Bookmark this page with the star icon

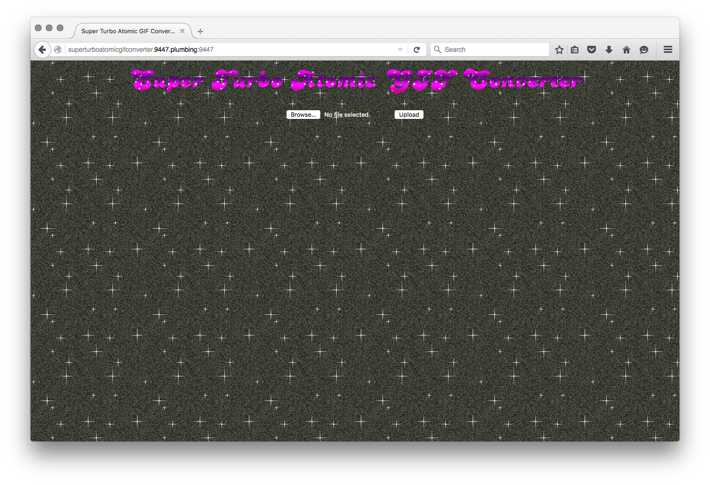coord(559,50)
